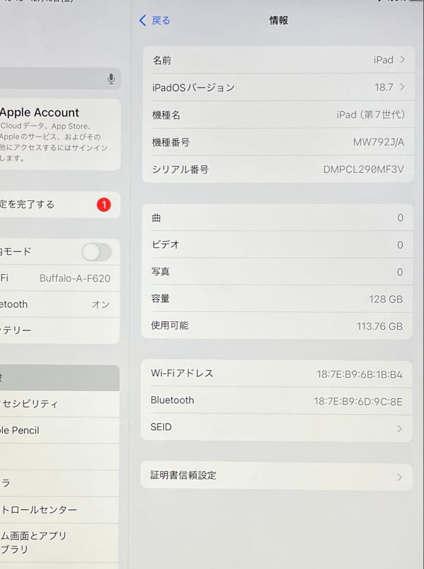Open Bluetooth settings showing オン
This screenshot has width=424, height=569.
(58, 305)
